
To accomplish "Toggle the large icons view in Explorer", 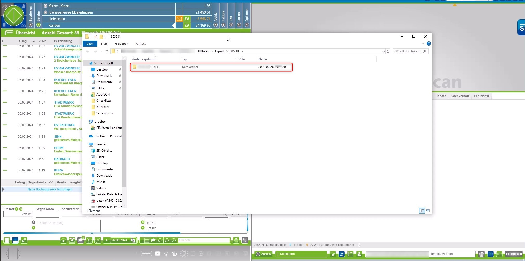I will [428, 211].
